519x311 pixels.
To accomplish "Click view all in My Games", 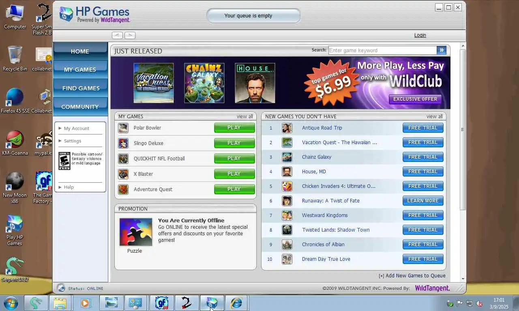I will [x=245, y=117].
